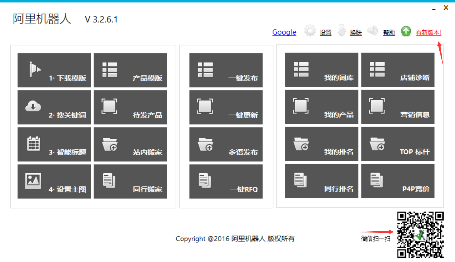Click the frame icon on 我的产品
Screen dimensions: 455x262
301,106
